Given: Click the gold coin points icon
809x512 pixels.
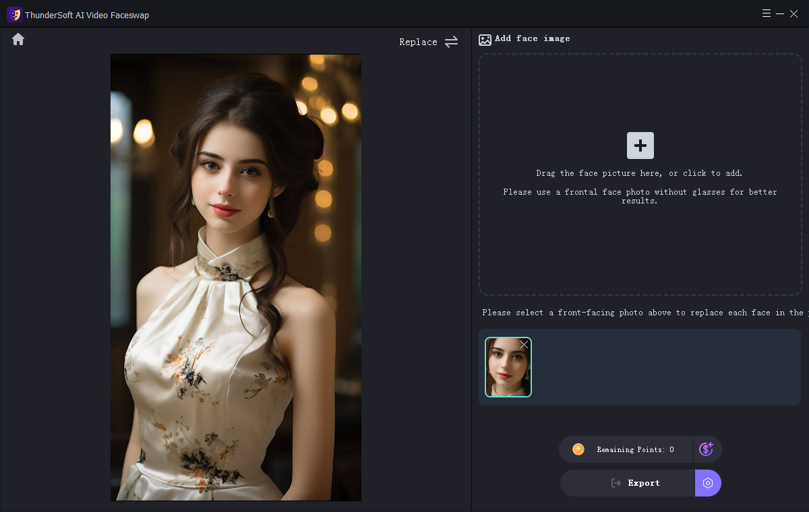Looking at the screenshot, I should pos(578,449).
